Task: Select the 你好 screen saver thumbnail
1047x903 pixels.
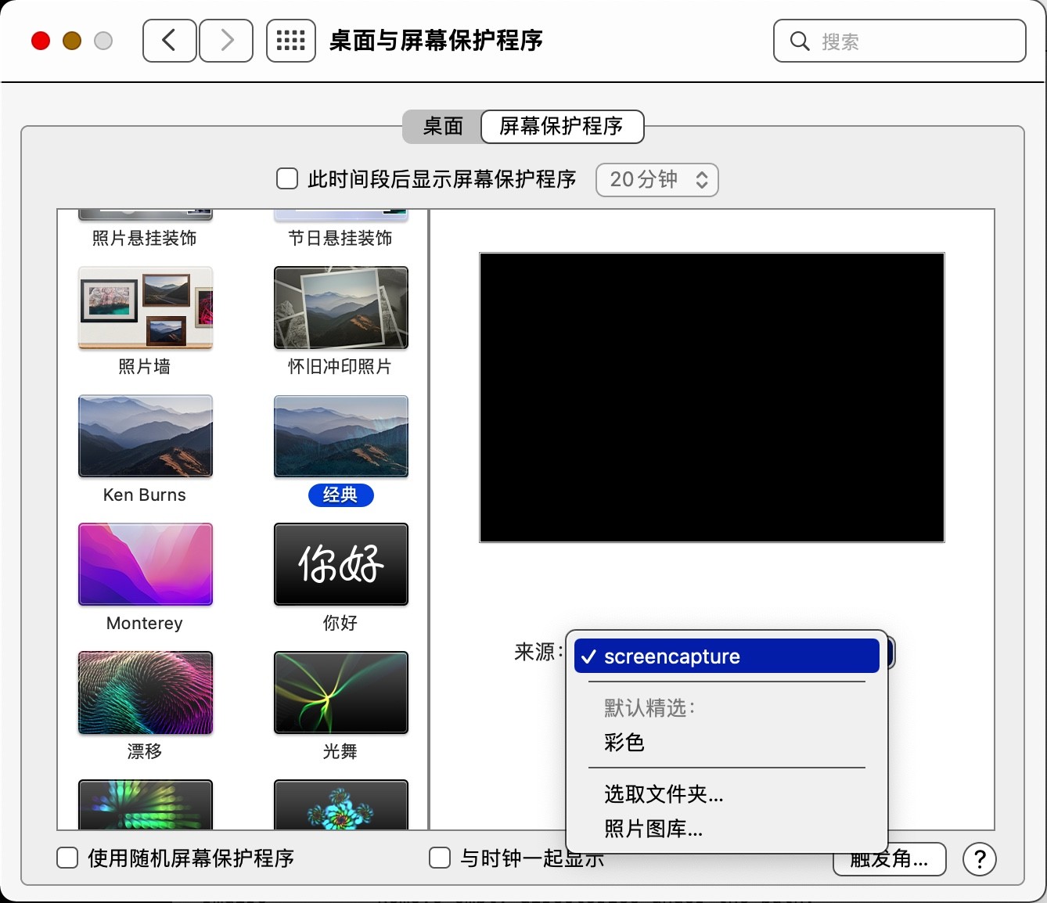Action: click(x=340, y=564)
